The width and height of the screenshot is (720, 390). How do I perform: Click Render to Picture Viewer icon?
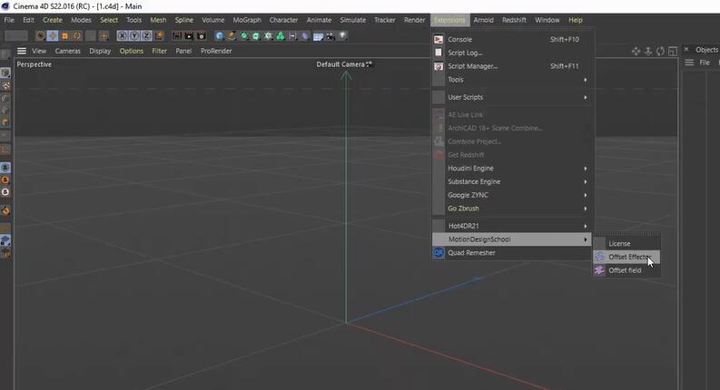189,35
